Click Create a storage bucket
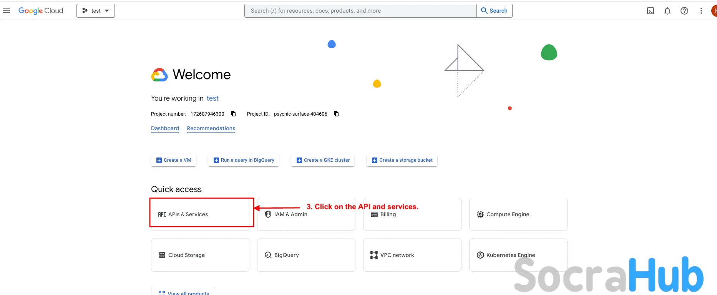The height and width of the screenshot is (295, 717). tap(402, 160)
